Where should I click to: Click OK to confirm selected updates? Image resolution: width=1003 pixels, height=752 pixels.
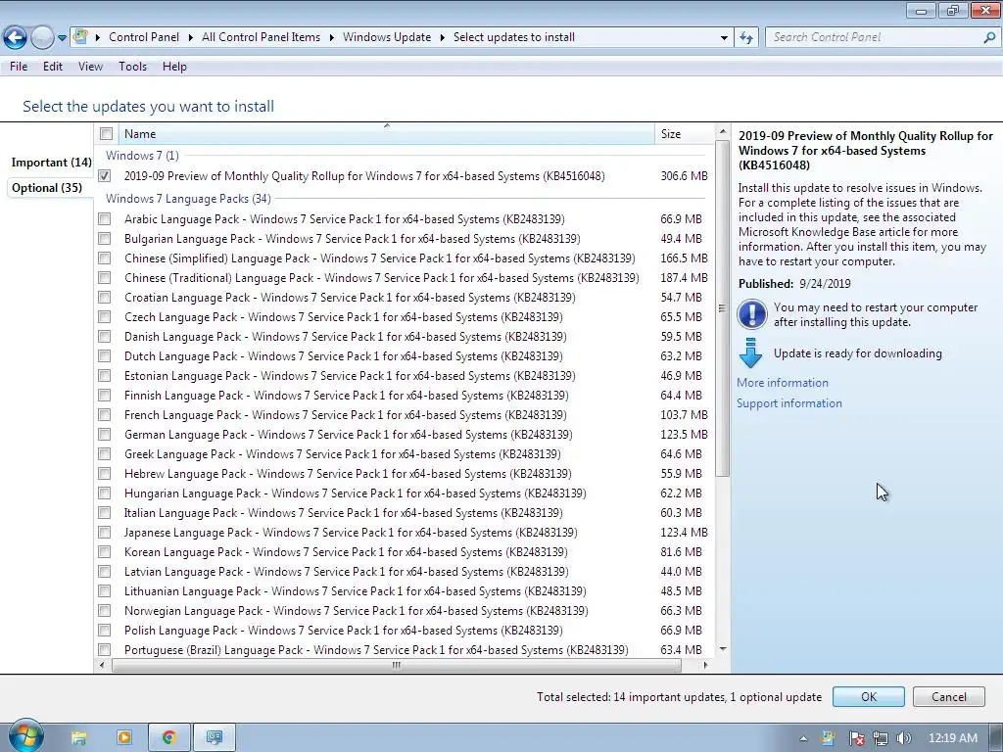click(x=869, y=697)
